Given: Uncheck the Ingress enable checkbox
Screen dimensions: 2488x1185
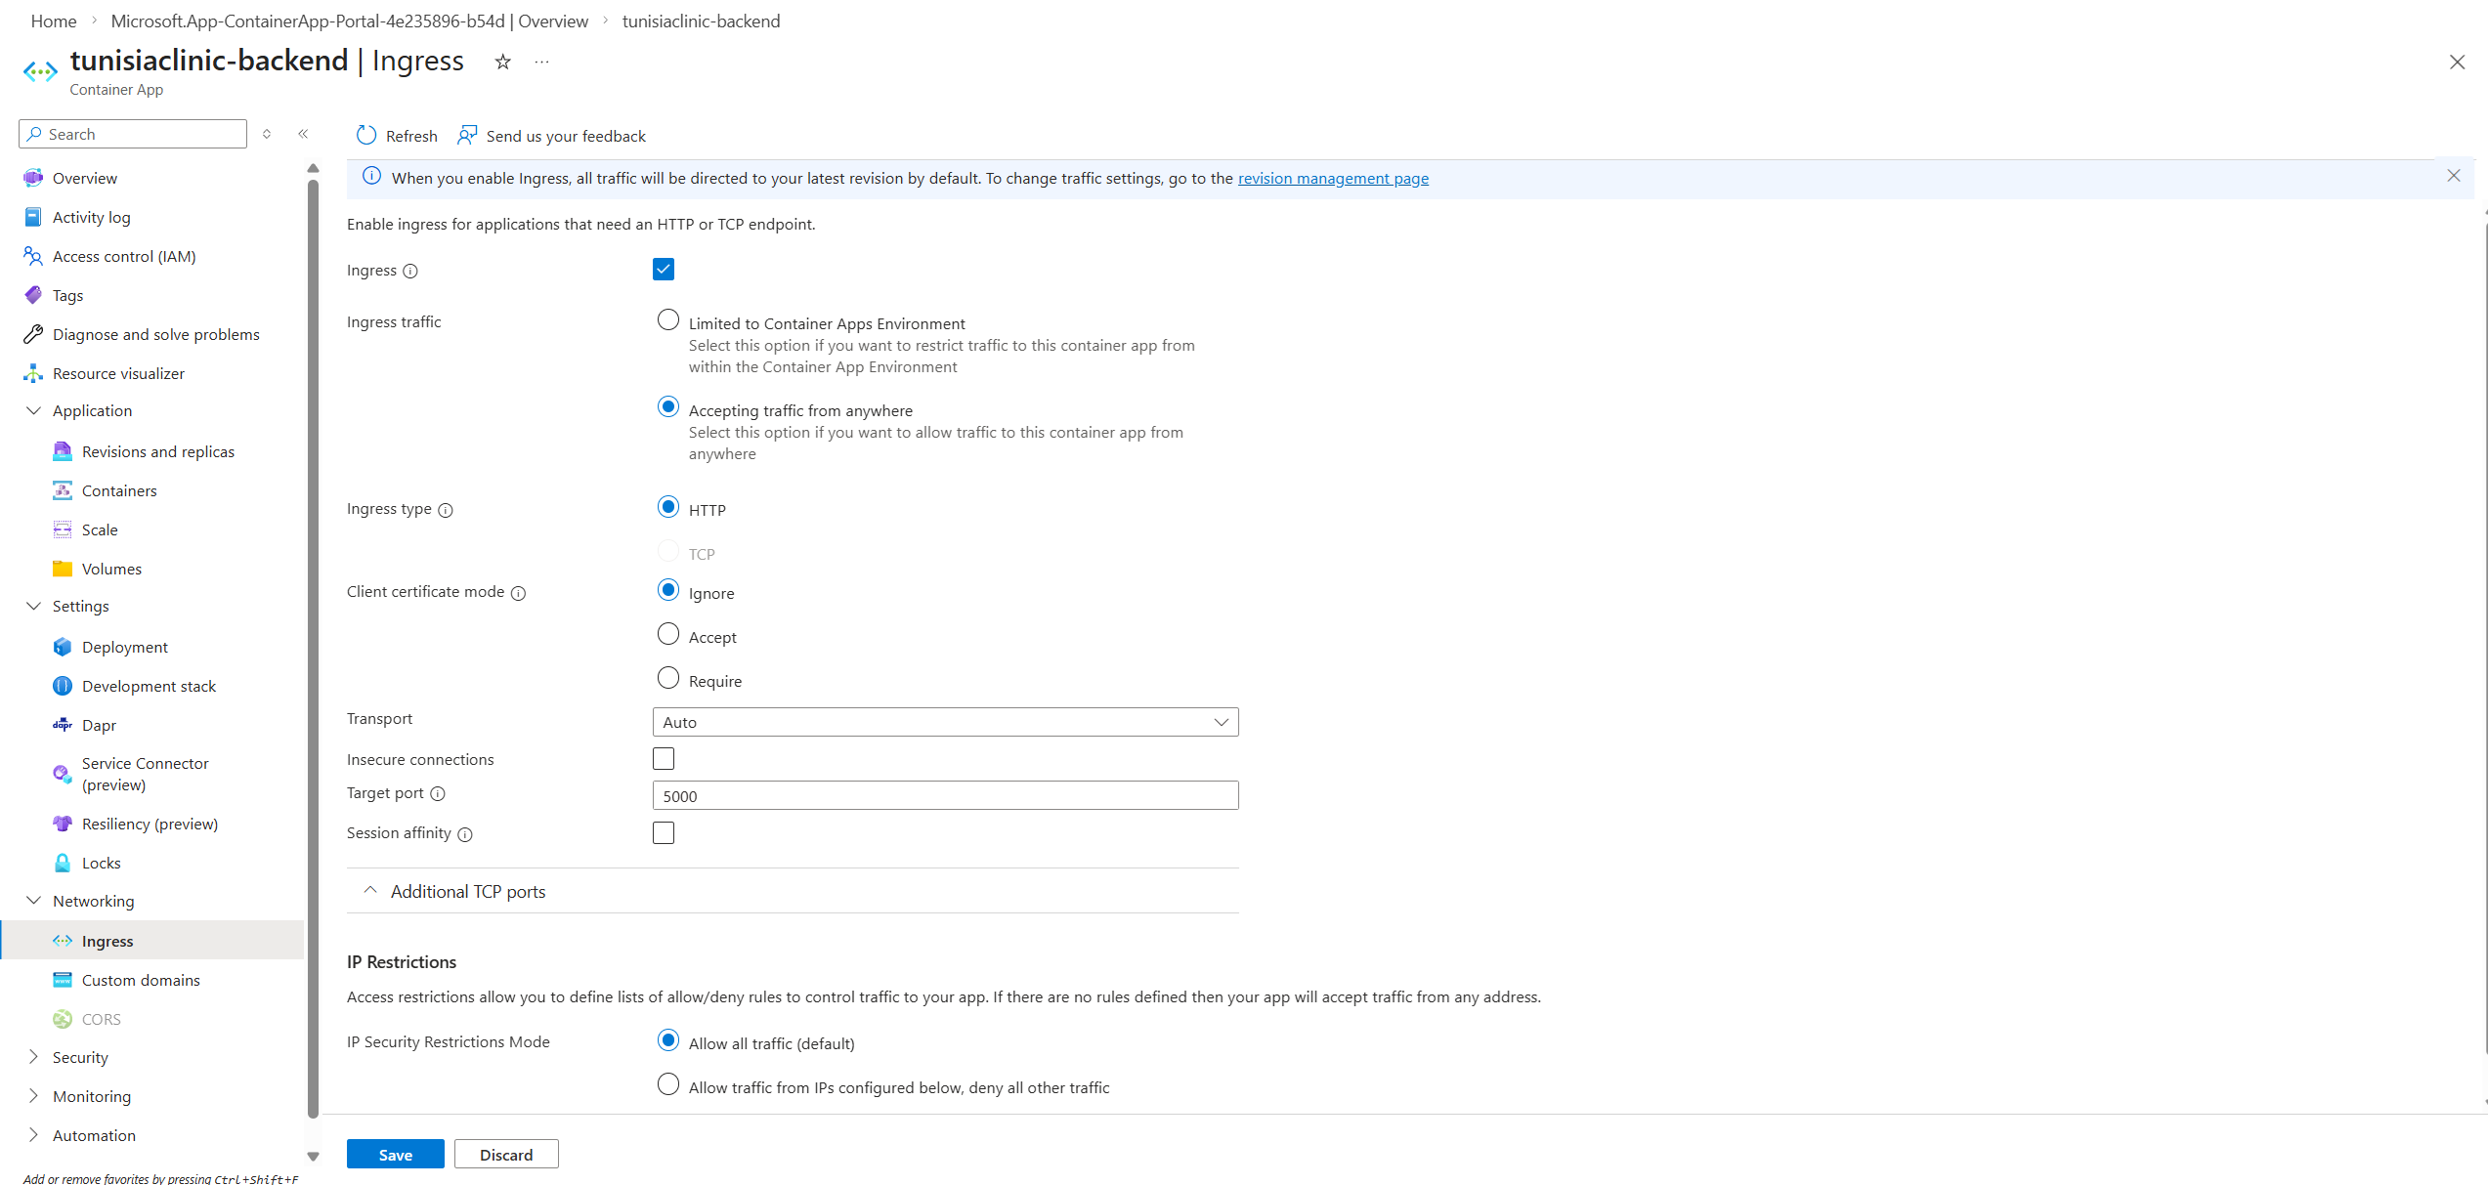Looking at the screenshot, I should coord(664,269).
